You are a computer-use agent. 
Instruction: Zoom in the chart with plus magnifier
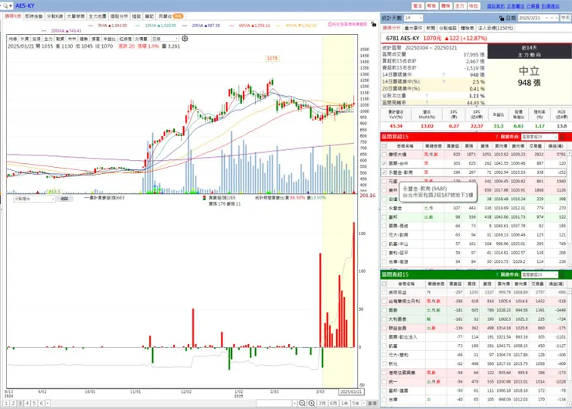coord(312,403)
